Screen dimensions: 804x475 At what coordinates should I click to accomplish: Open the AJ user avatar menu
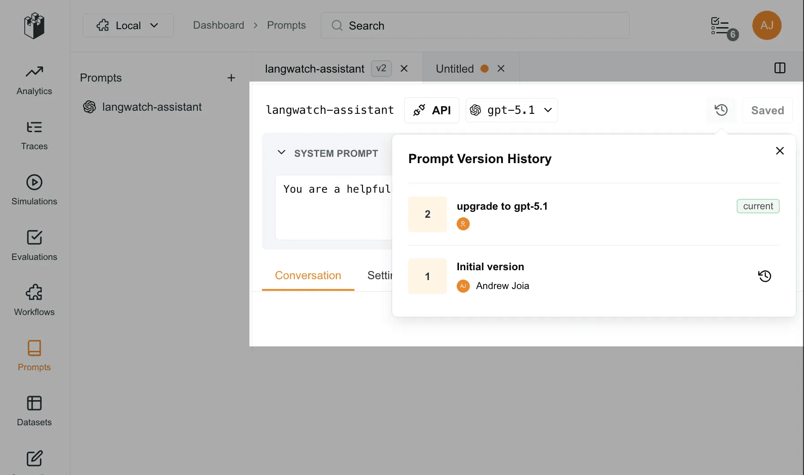coord(767,26)
